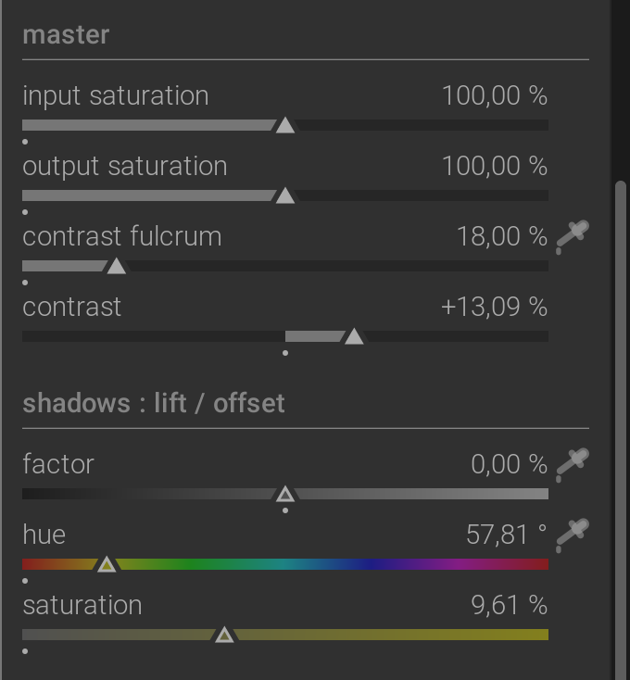Pick contrast fulcrum with the eyedropper
Screen dimensions: 630x680
[573, 237]
